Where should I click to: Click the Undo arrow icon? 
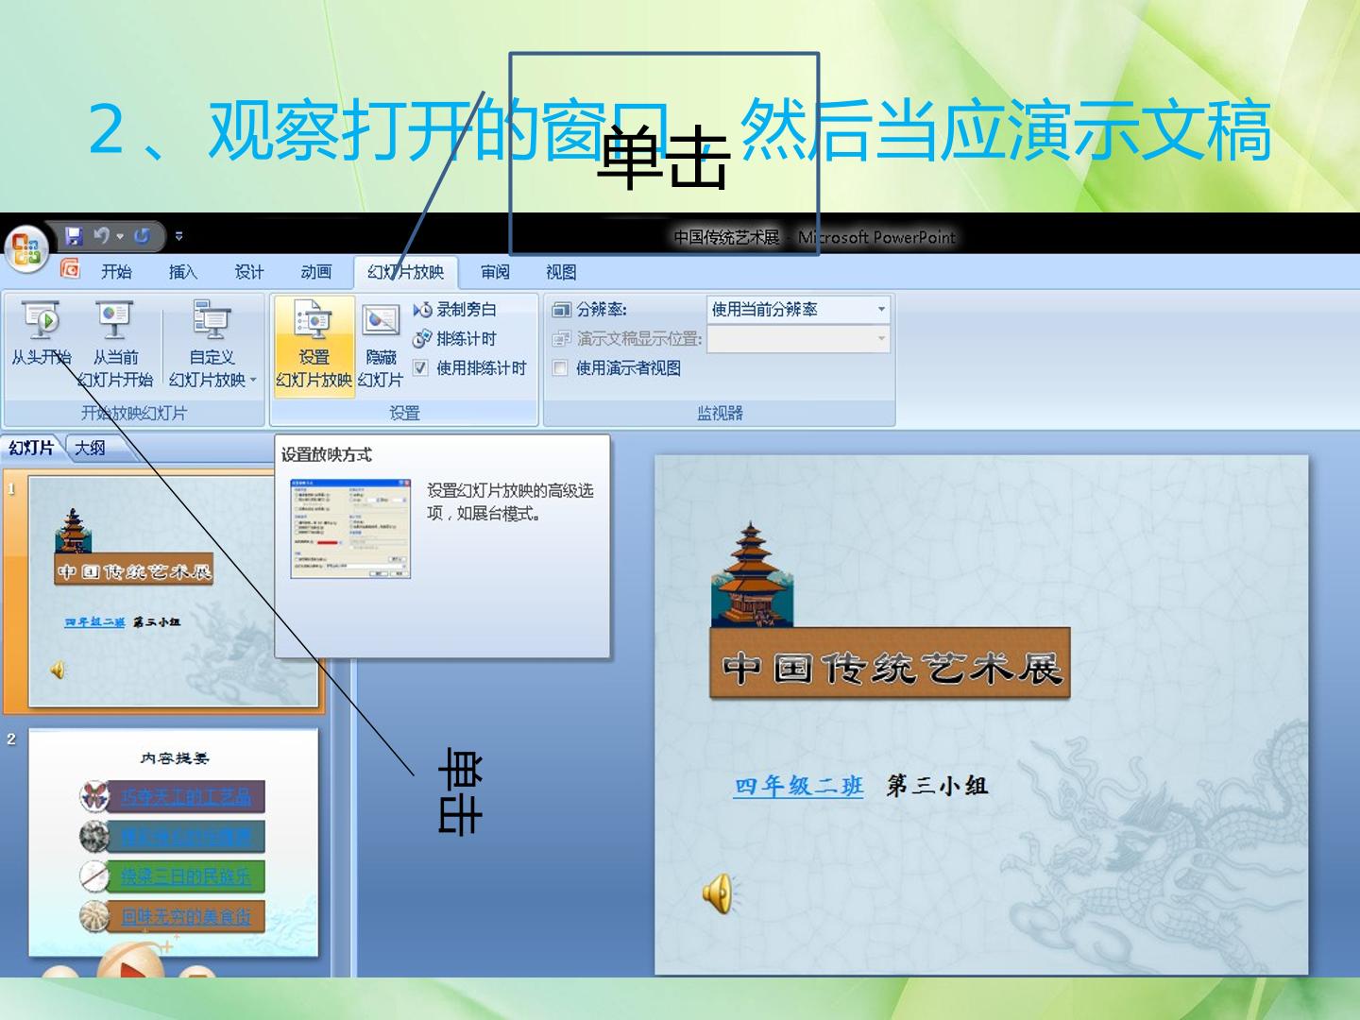(101, 236)
